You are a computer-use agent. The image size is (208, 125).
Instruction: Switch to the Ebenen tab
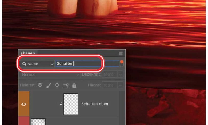(x=28, y=53)
